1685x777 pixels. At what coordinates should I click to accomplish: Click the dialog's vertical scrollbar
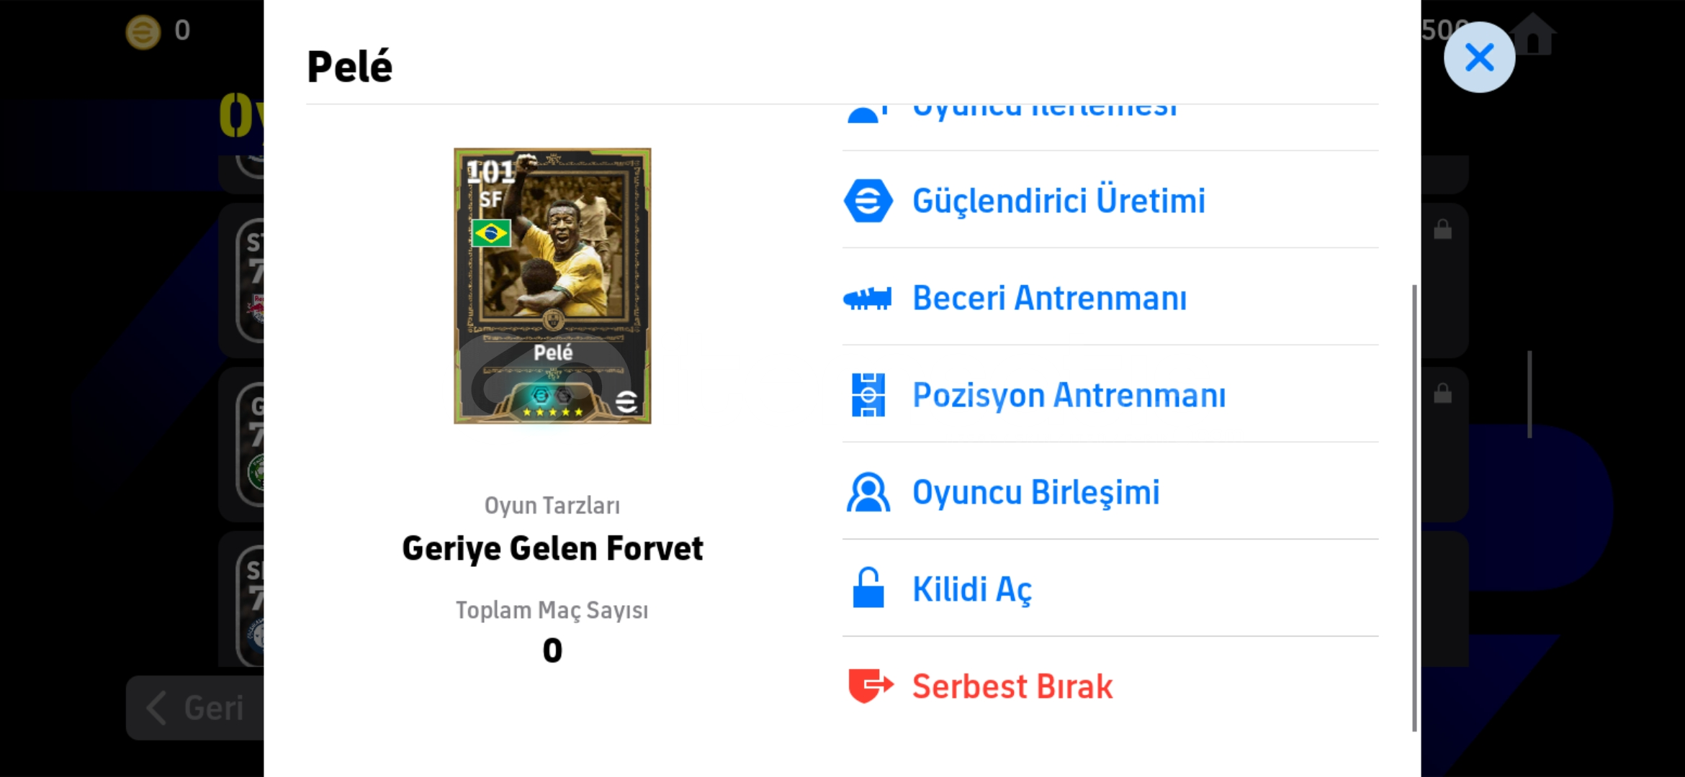(x=1414, y=508)
